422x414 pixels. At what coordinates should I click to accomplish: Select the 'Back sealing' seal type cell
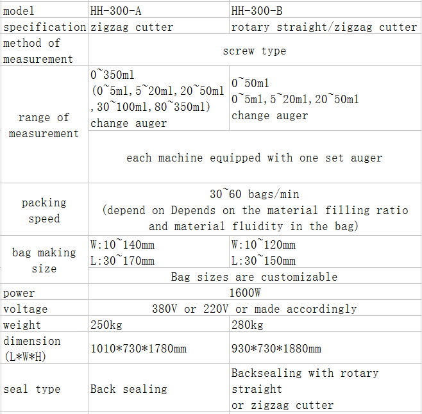coord(158,389)
